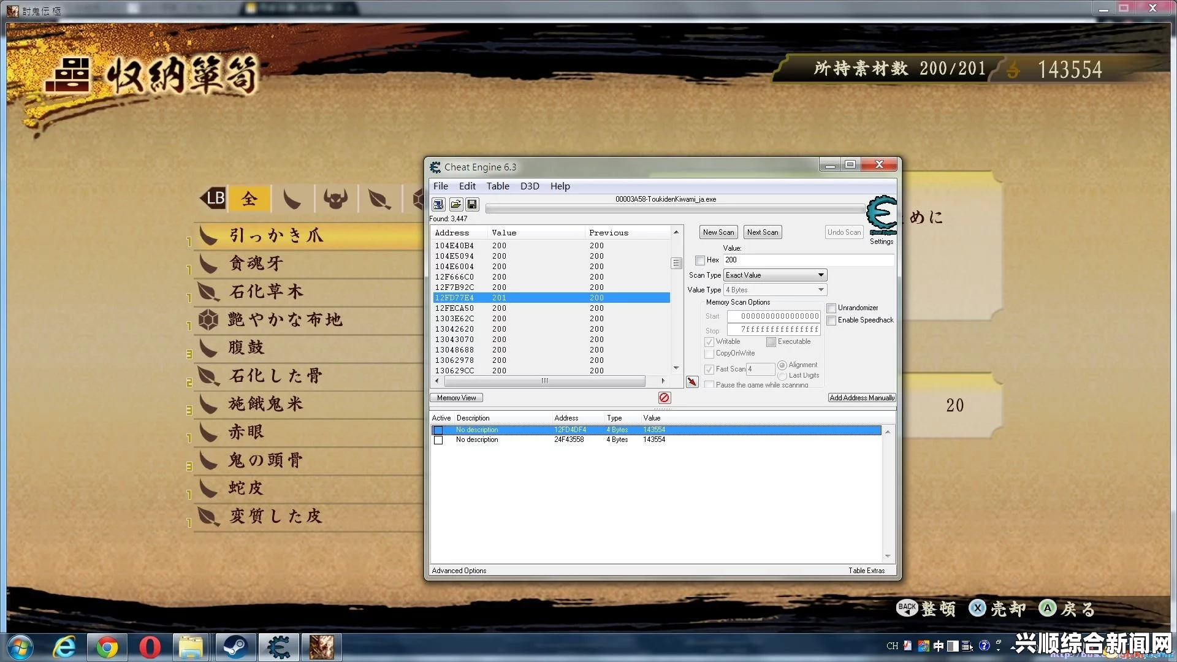Select the Alignment radio button
The height and width of the screenshot is (662, 1177).
pyautogui.click(x=782, y=365)
